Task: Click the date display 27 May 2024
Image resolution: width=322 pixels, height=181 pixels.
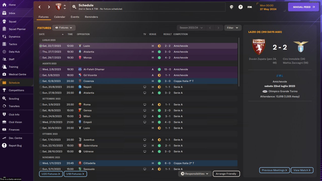Action: point(268,9)
